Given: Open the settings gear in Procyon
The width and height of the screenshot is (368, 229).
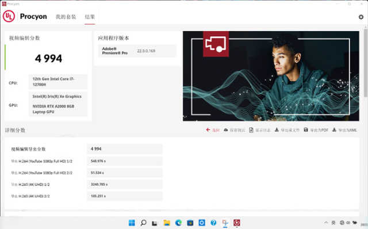Looking at the screenshot, I should click(x=361, y=17).
